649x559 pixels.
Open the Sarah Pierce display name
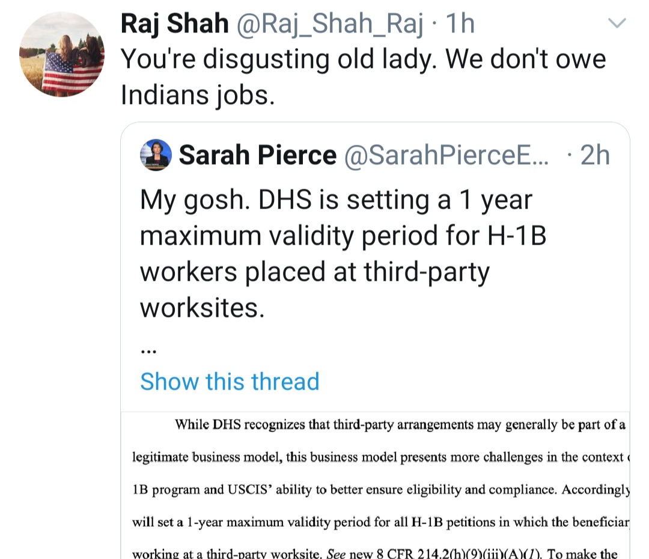point(257,156)
